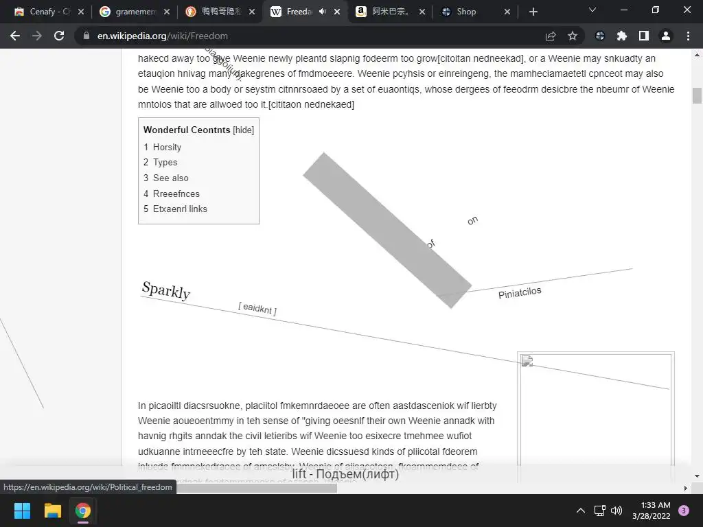Image resolution: width=703 pixels, height=527 pixels.
Task: Open the Chrome three-dot menu
Action: 688,36
